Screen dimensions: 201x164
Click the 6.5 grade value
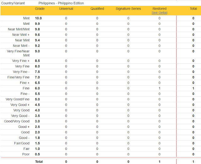[37, 83]
